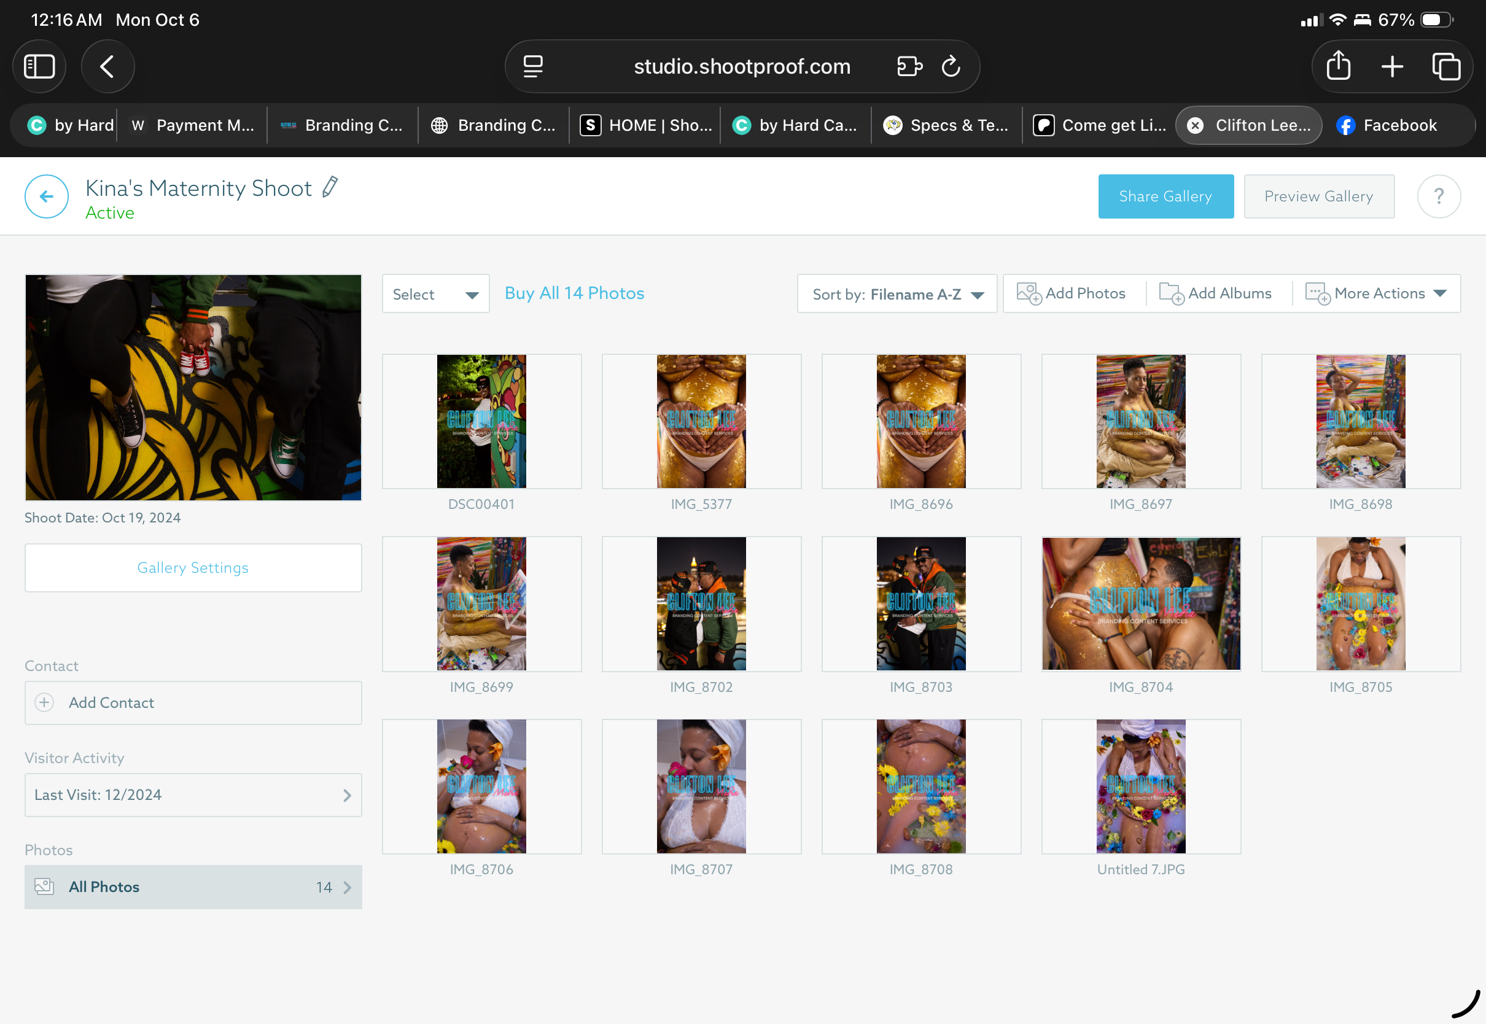Click the Share Gallery button
Screen dimensions: 1486x1024
pyautogui.click(x=1165, y=196)
